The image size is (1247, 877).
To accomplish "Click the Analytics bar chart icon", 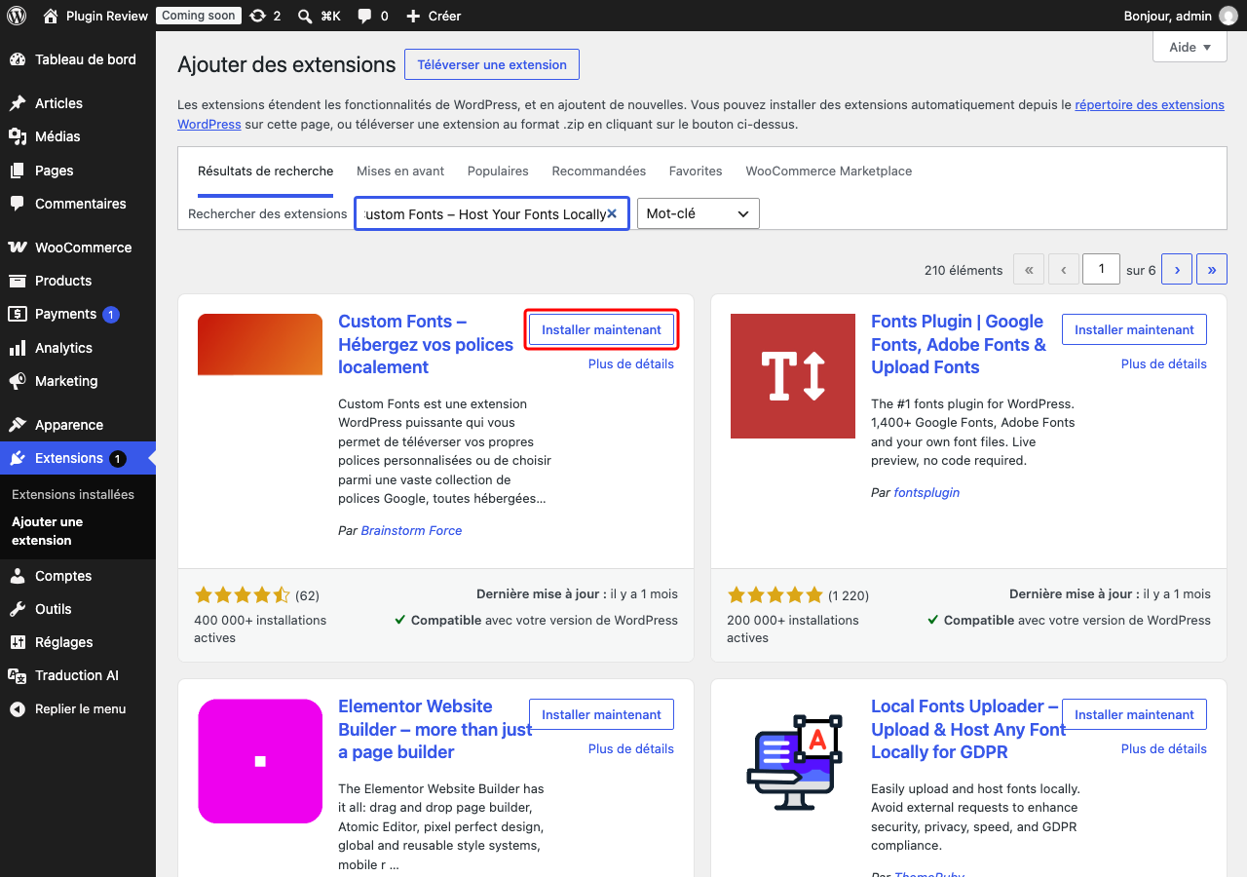I will coord(18,348).
